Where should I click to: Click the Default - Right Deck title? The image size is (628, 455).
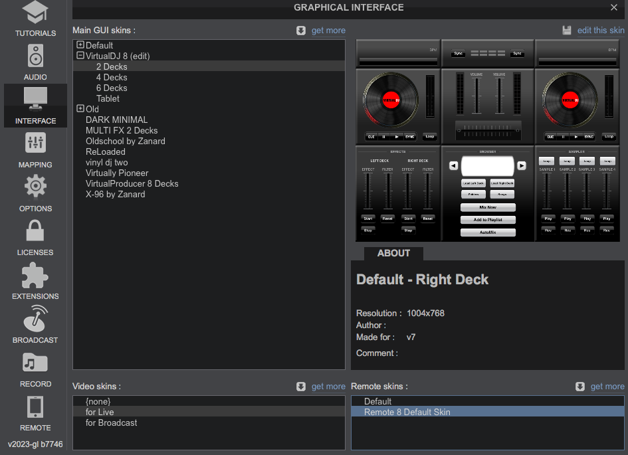pos(422,280)
